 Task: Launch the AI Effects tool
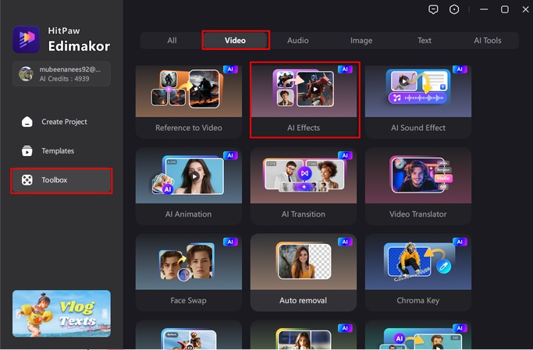[304, 101]
